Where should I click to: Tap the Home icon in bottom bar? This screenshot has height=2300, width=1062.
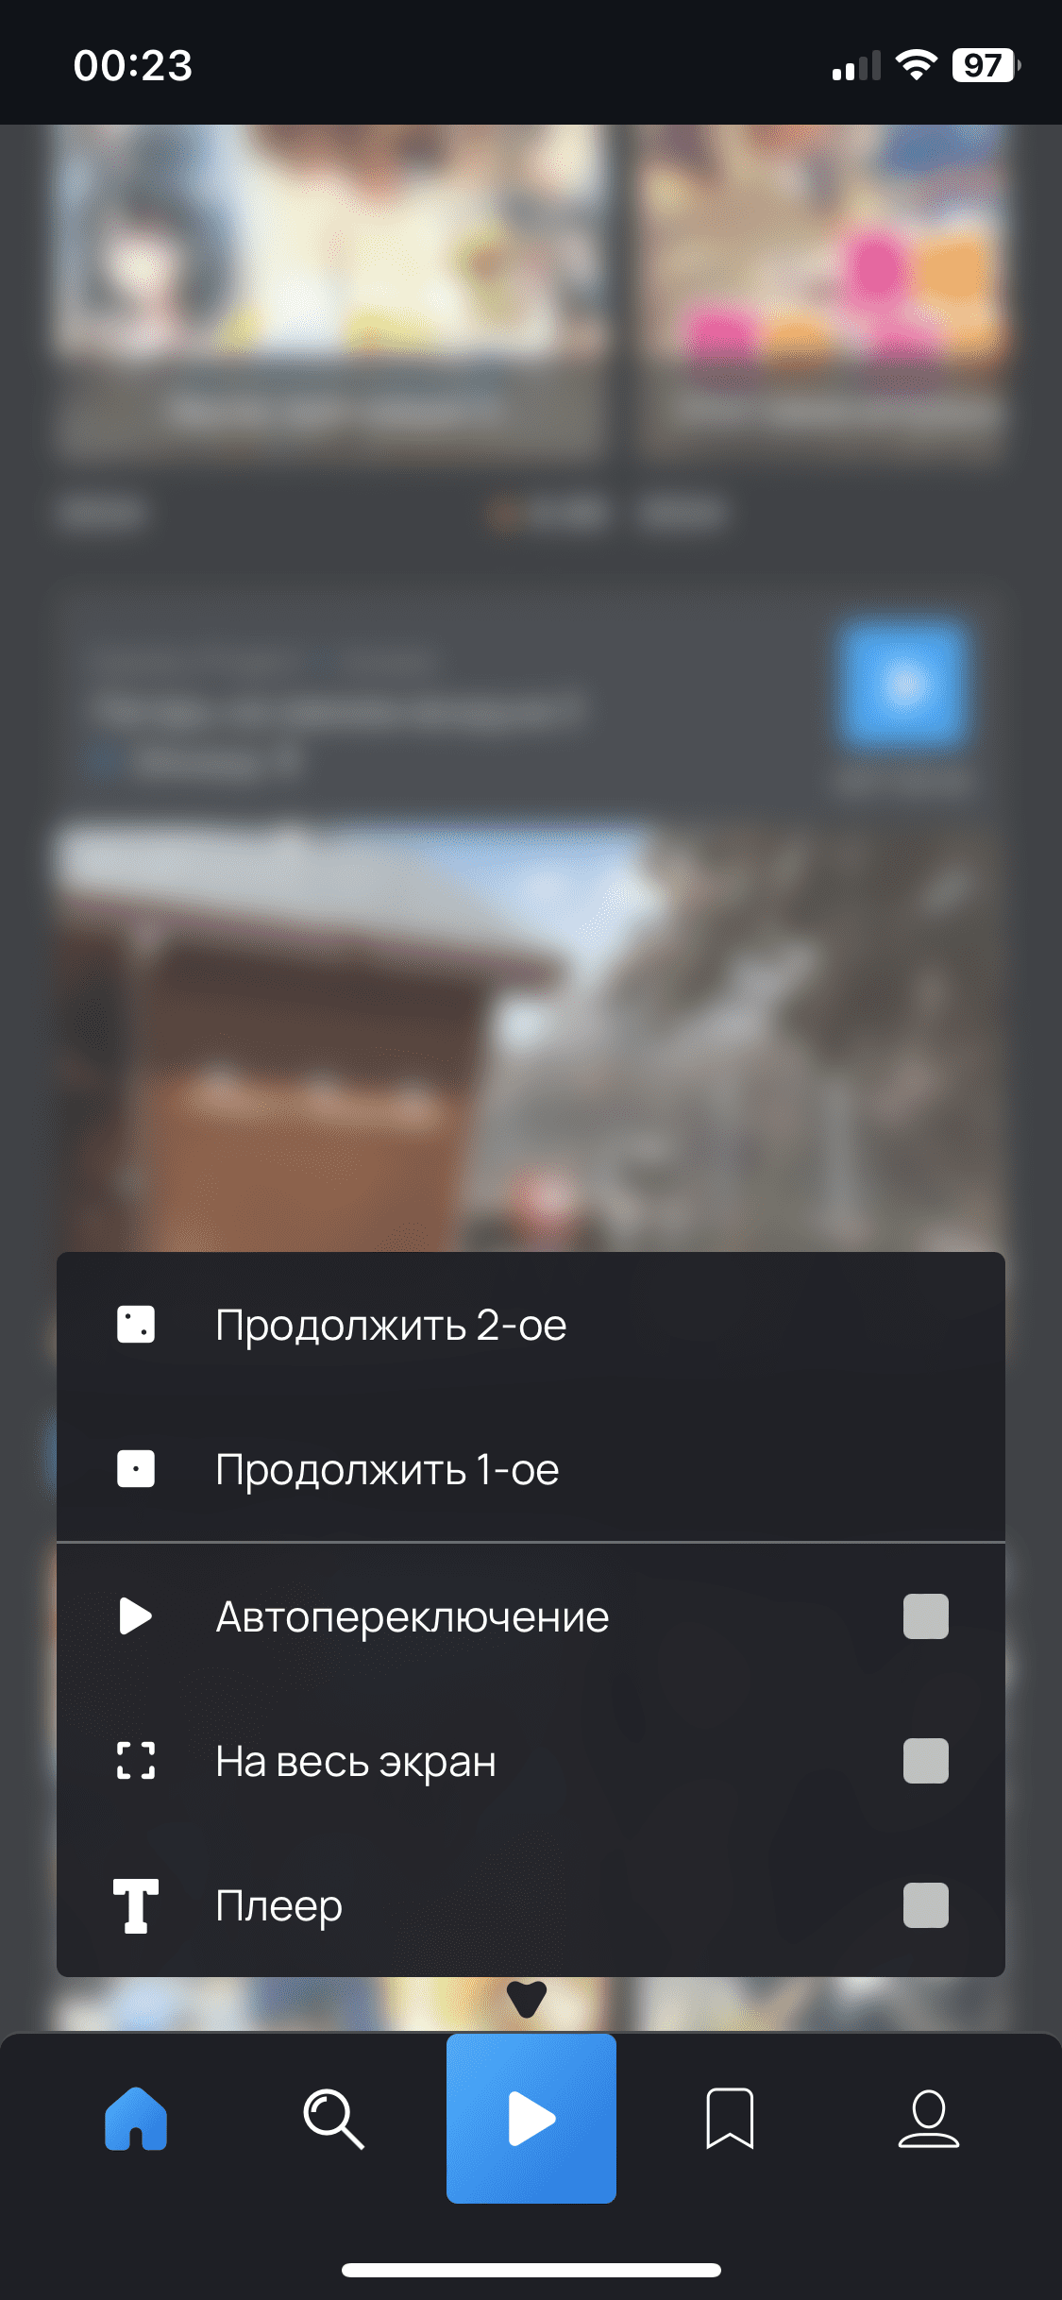[136, 2119]
